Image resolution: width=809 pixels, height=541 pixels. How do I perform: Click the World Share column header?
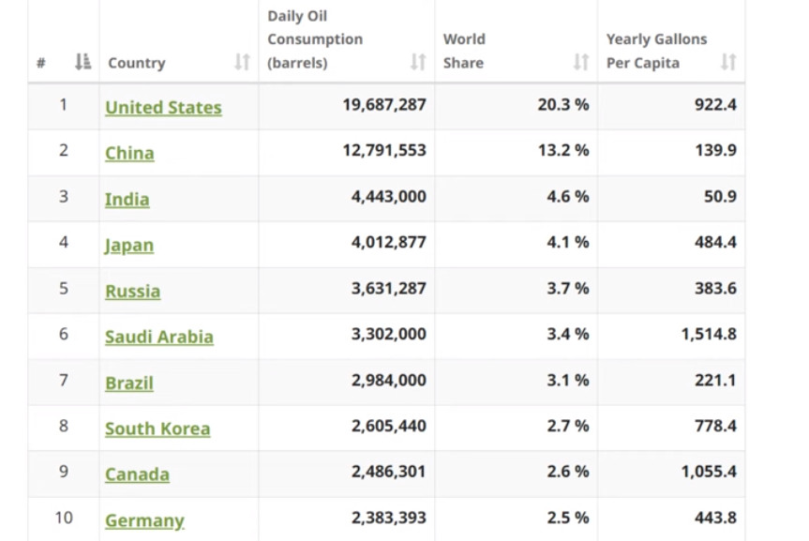pos(464,52)
